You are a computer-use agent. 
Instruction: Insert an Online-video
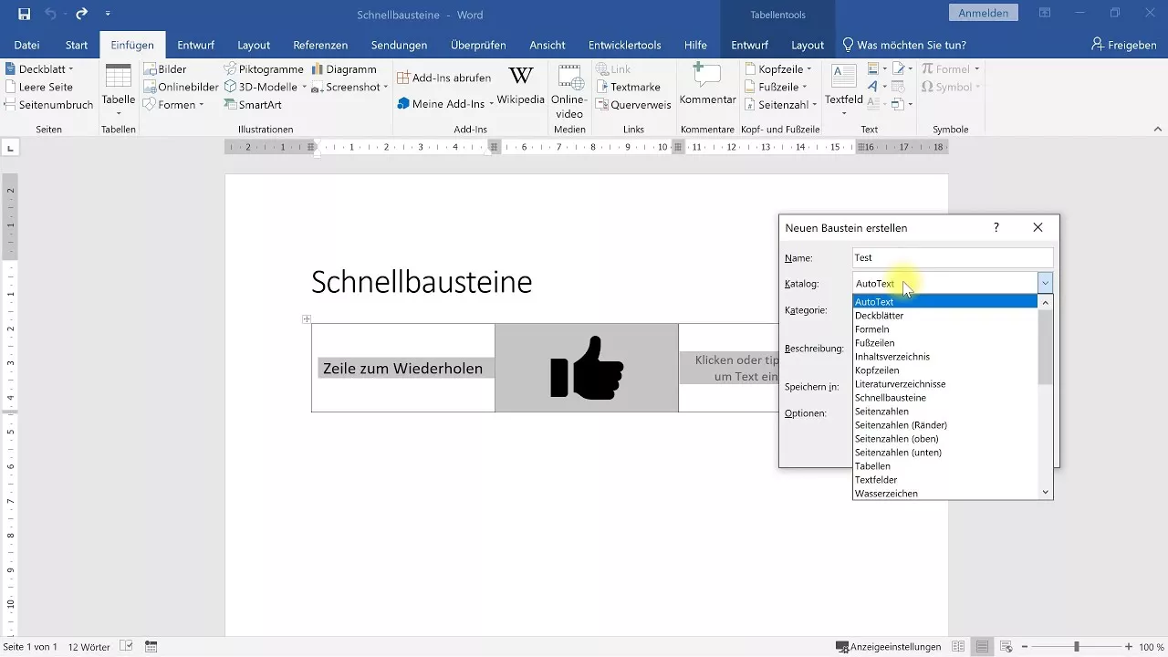[x=569, y=87]
